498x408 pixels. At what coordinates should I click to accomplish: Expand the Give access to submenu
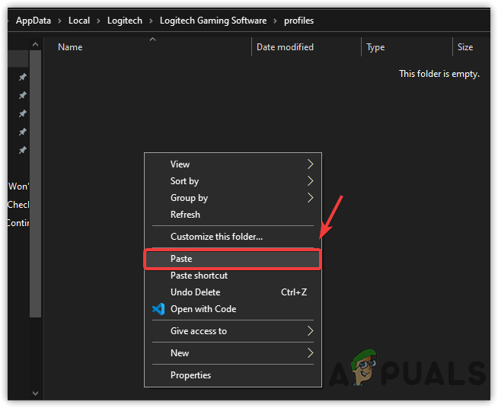(x=233, y=331)
